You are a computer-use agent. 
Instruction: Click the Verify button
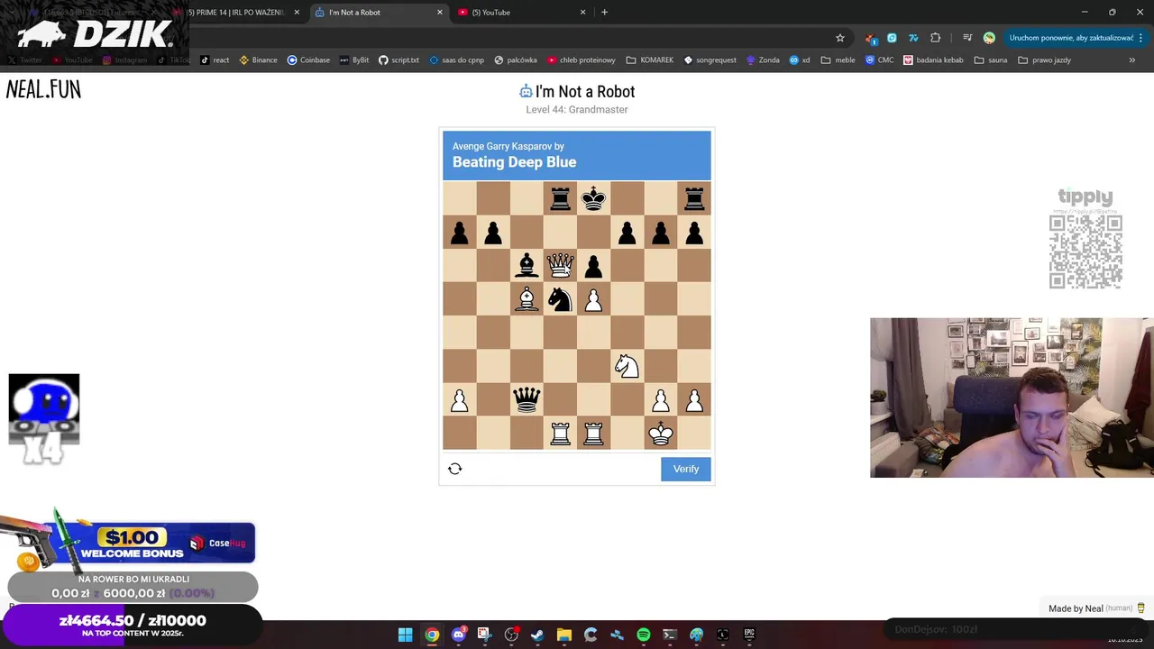coord(685,469)
